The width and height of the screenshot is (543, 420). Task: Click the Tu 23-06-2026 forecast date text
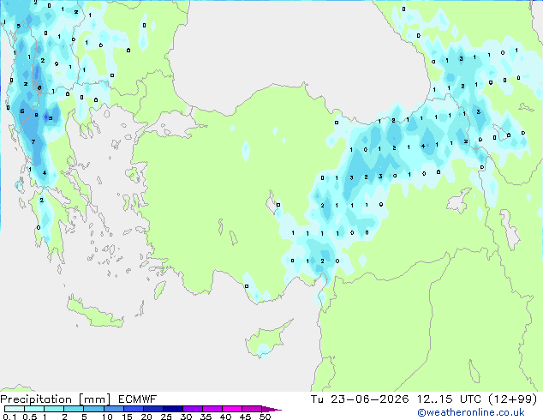coord(360,399)
